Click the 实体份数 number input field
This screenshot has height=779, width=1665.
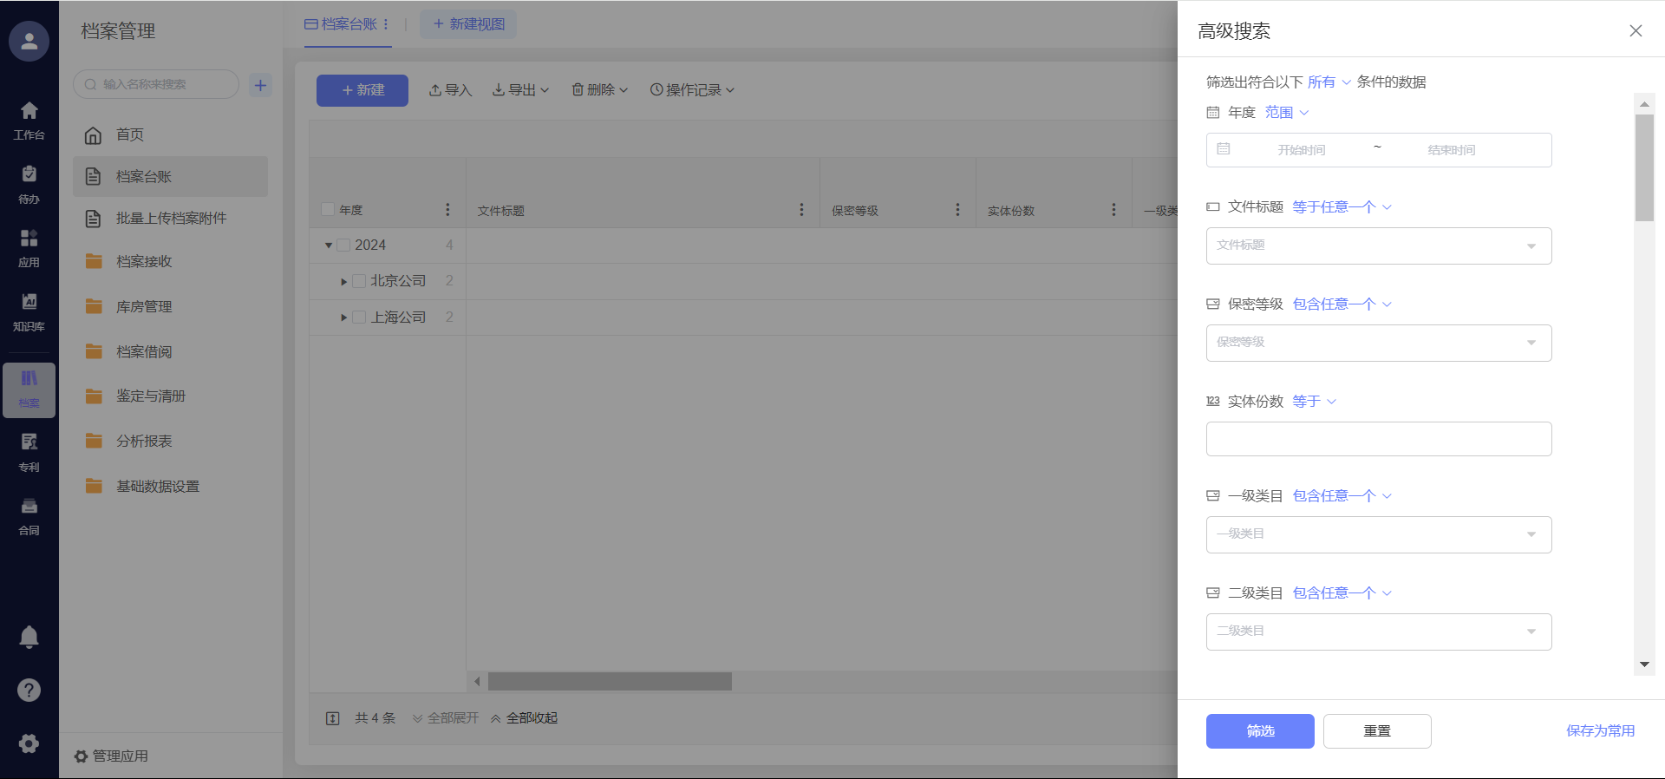coord(1378,439)
